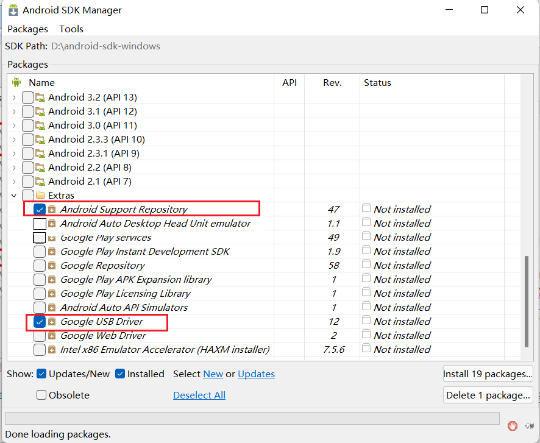The width and height of the screenshot is (540, 443).
Task: Click the loading progress bar
Action: 252,418
